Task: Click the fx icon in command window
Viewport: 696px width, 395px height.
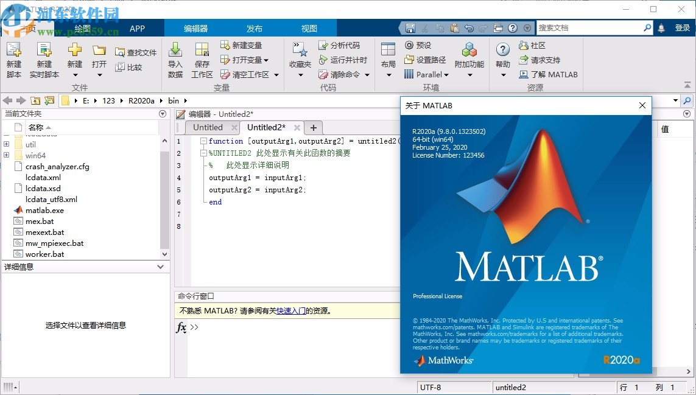Action: pos(180,328)
